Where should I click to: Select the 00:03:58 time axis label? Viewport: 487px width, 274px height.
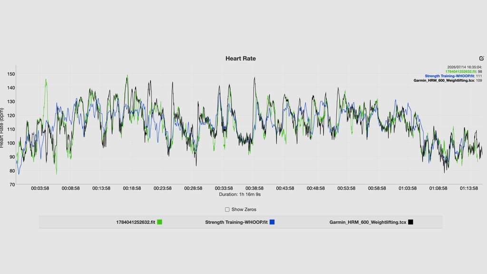pos(40,188)
